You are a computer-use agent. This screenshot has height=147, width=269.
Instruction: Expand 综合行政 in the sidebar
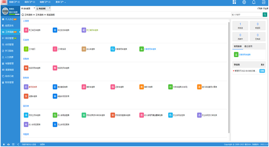(x=10, y=76)
